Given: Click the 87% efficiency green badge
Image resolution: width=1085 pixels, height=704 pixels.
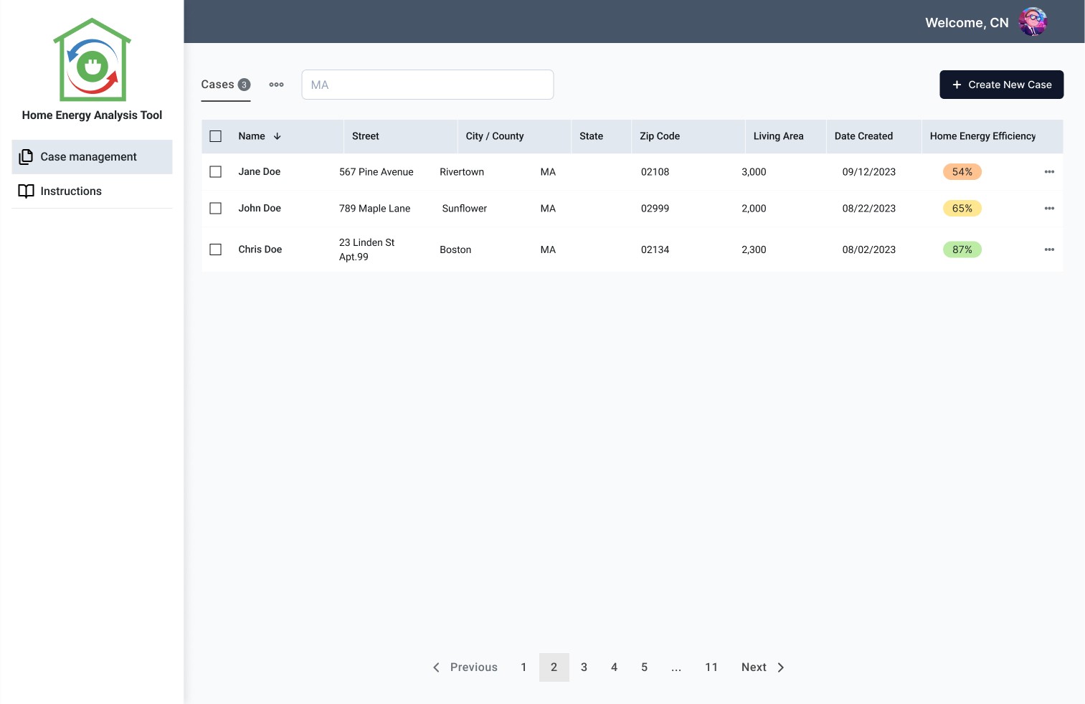Looking at the screenshot, I should [962, 249].
